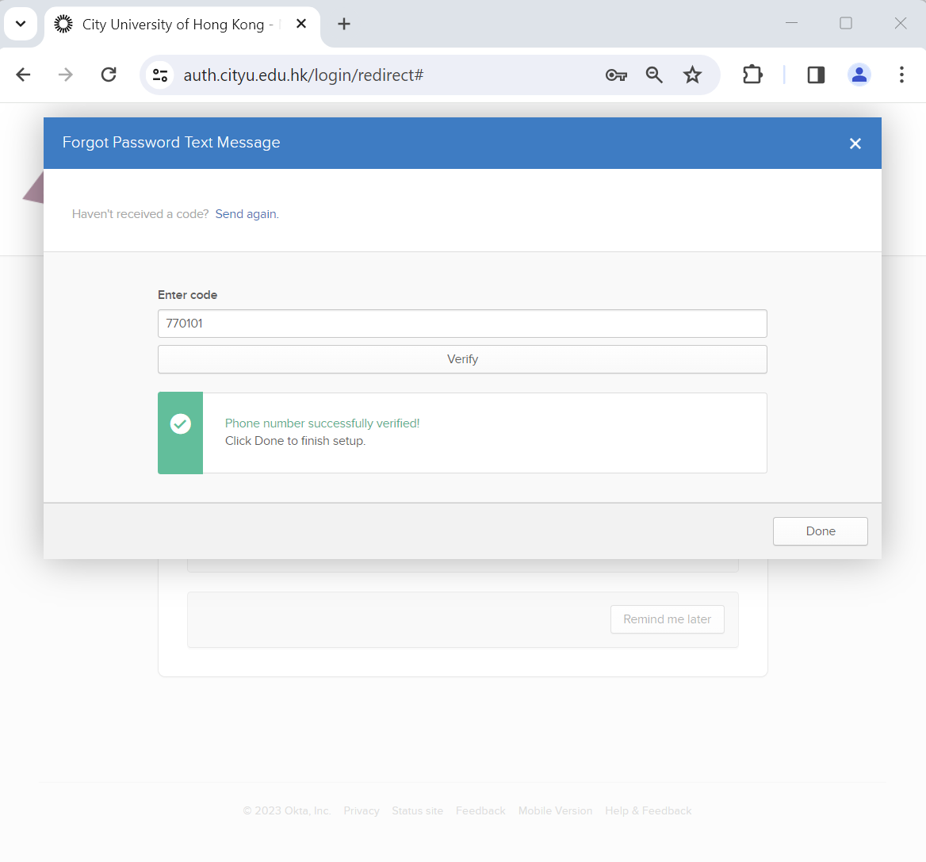Go back using the browser back arrow
Viewport: 926px width, 862px height.
[24, 75]
